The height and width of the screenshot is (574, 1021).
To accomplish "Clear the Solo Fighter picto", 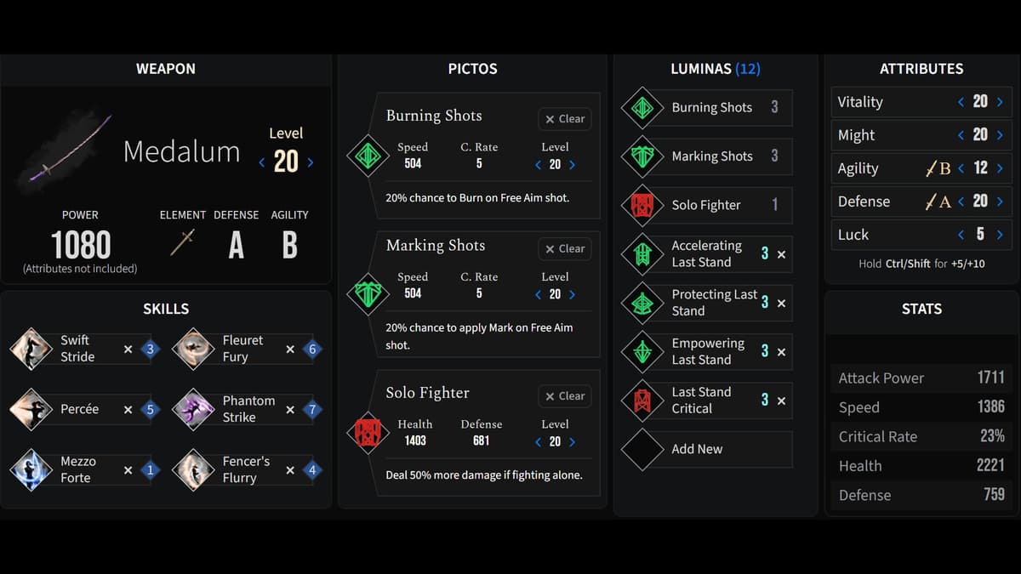I will 565,396.
